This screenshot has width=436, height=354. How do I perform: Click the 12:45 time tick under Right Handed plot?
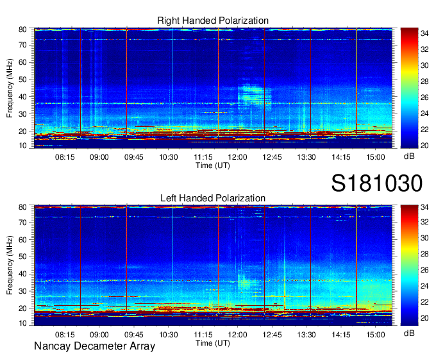click(272, 157)
